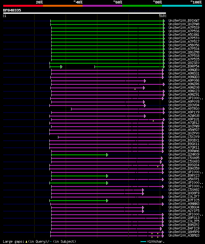The height and width of the screenshot is (244, 205).
Task: Click the green ~80% identity legend segment
Action: pos(142,6)
